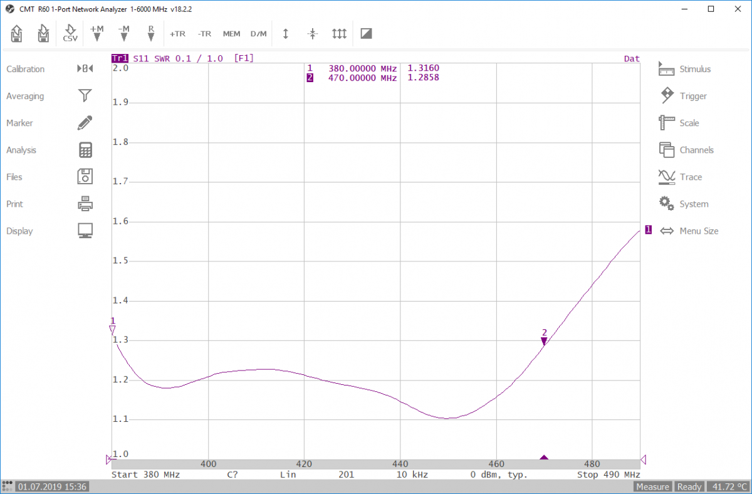
Task: Open the Calibration menu
Action: (50, 69)
